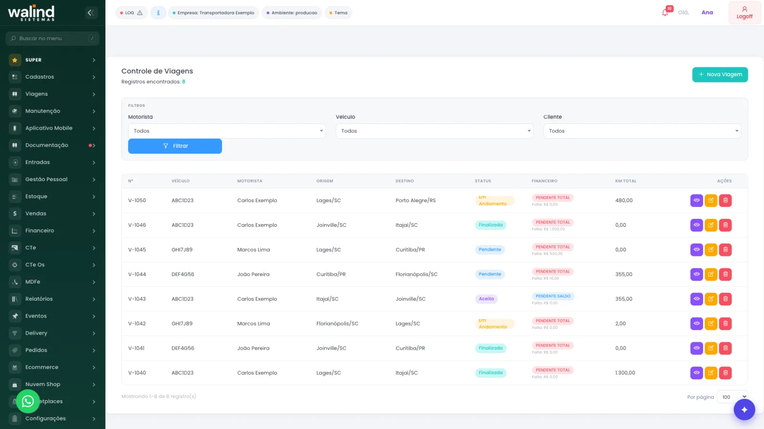Click the info icon chip in the top bar
The image size is (764, 429).
[158, 13]
